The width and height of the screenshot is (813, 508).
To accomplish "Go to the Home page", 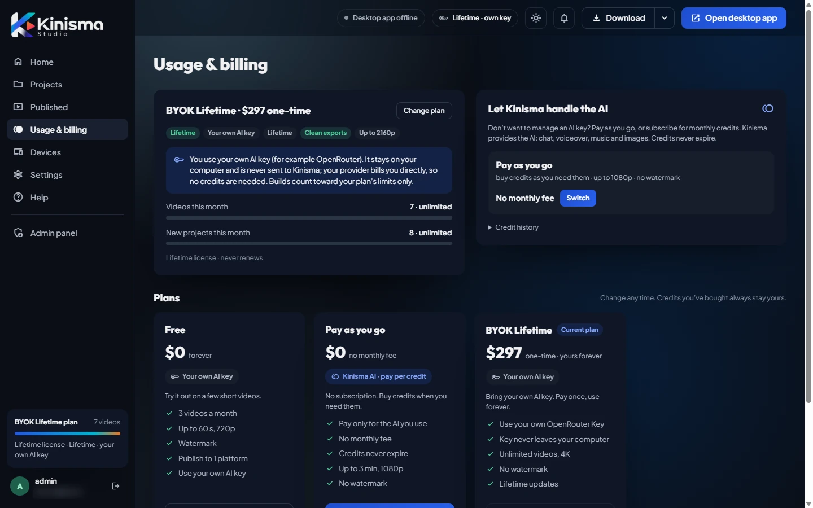I will [67, 62].
